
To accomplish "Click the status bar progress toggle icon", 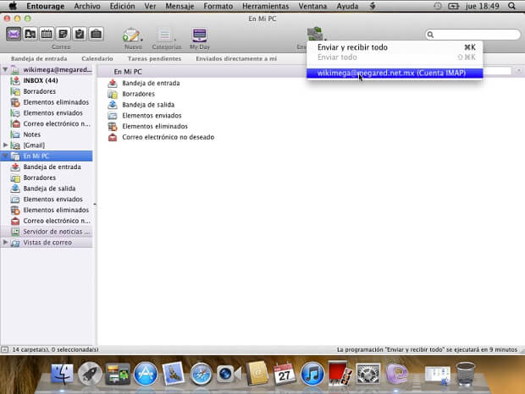I will click(4, 349).
